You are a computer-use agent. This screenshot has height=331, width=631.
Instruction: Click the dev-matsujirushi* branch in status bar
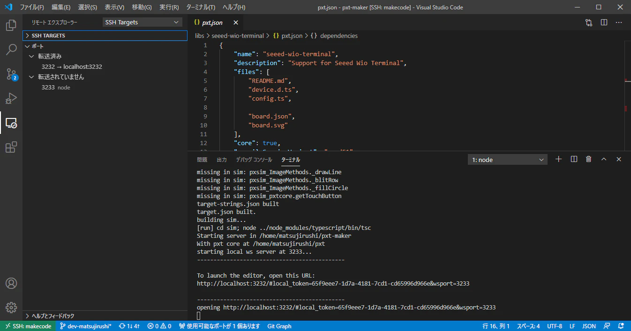(86, 326)
